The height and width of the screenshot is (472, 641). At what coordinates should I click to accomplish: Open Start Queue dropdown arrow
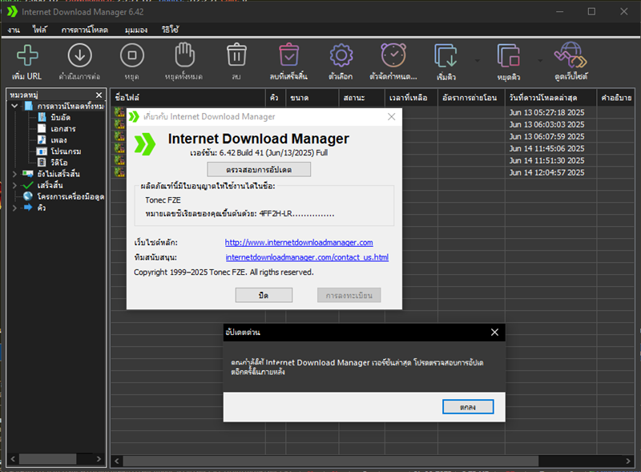click(477, 61)
